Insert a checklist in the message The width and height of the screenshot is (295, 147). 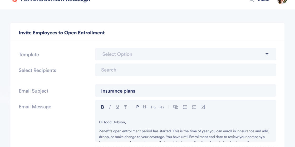click(x=203, y=107)
